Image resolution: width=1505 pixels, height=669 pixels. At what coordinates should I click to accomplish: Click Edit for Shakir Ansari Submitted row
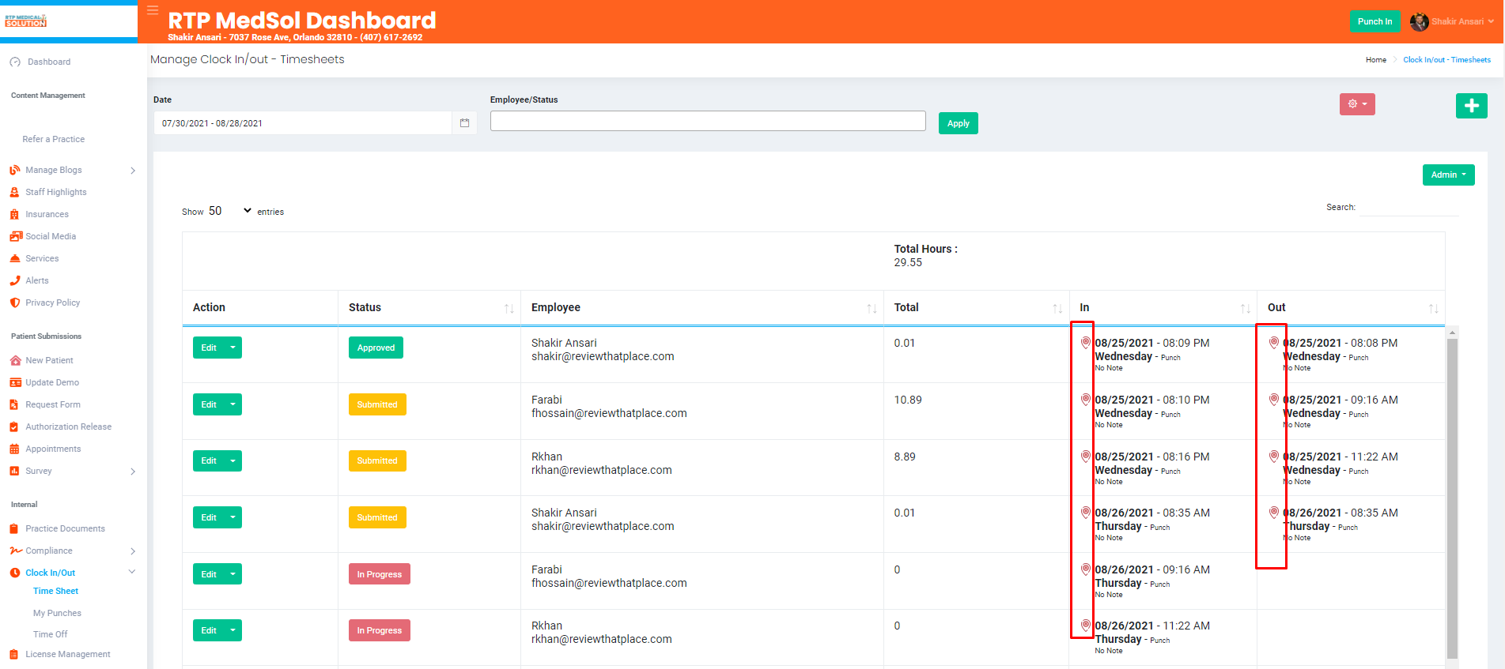tap(209, 517)
